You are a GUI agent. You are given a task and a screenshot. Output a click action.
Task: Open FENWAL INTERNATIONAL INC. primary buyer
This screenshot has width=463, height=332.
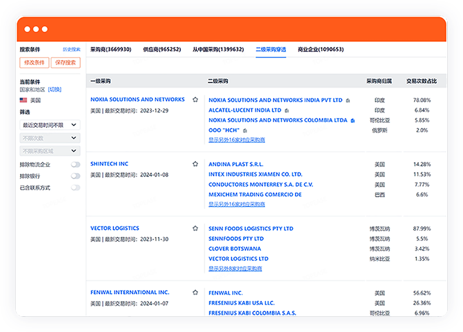(130, 293)
